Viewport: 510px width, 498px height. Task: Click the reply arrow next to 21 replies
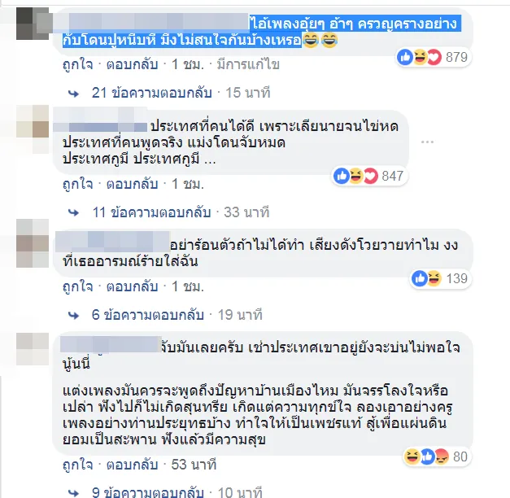point(74,94)
